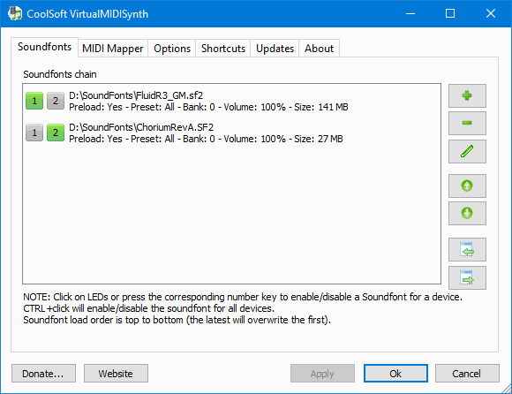Toggle device 2 LED for ChoriumRevA.SF2
Screen dimensions: 512x394
coord(56,133)
